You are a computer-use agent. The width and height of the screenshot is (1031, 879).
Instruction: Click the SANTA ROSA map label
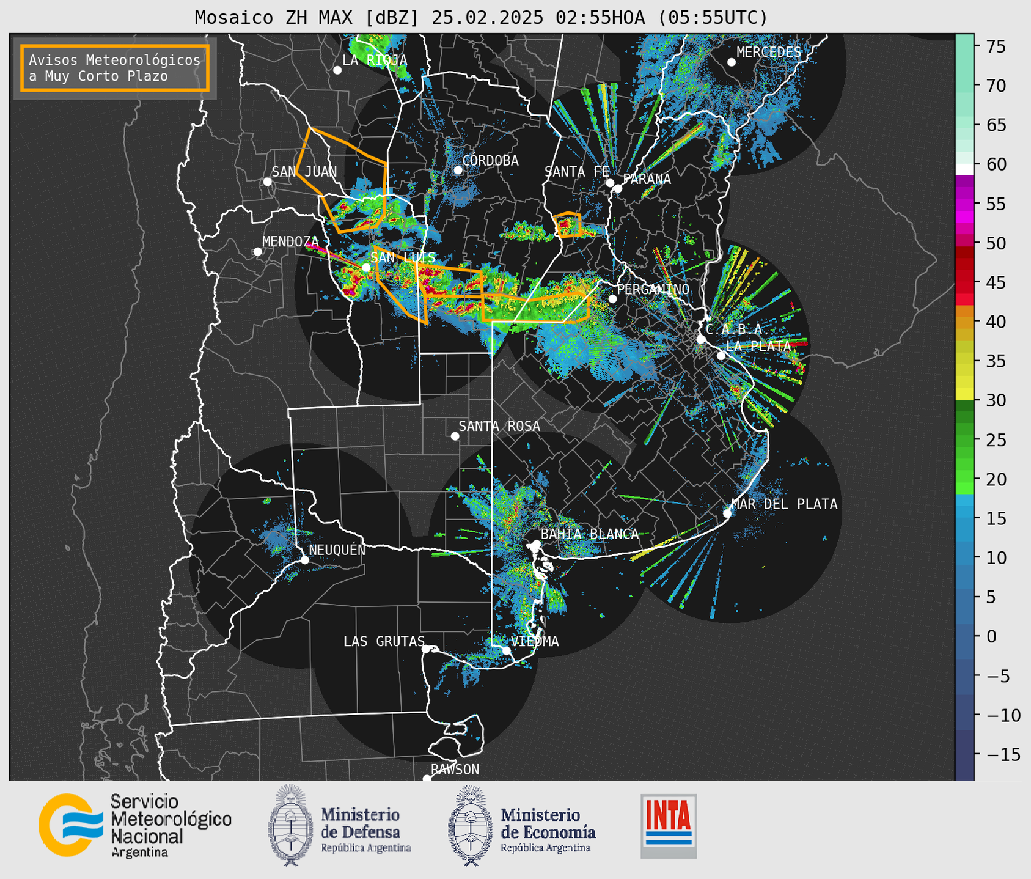point(499,426)
